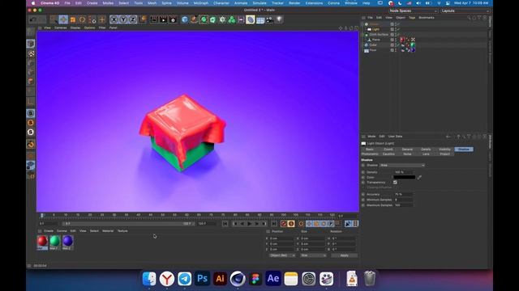Select the Floor object in the Object Manager
The image size is (519, 291).
[373, 50]
